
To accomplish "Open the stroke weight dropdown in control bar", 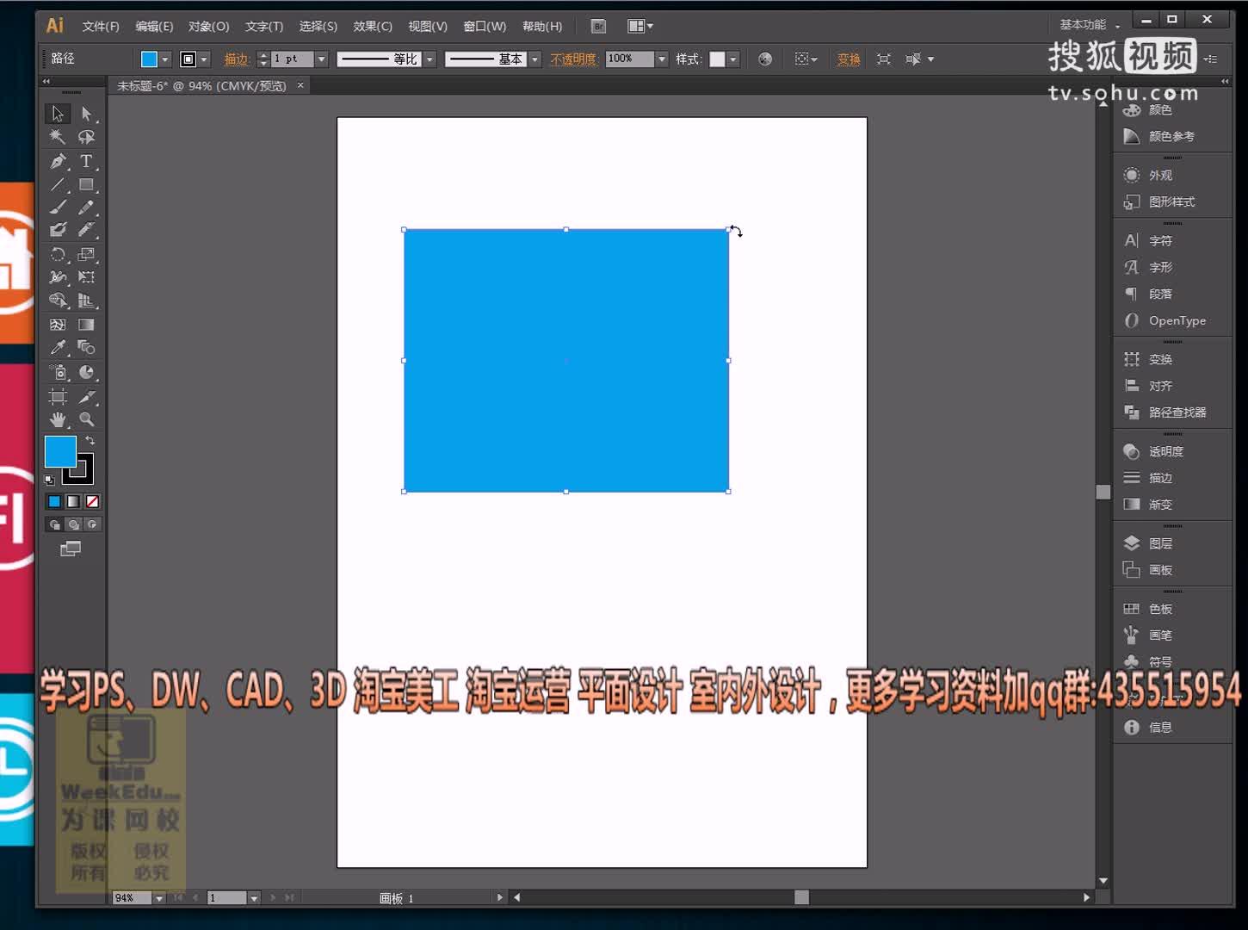I will click(x=320, y=59).
